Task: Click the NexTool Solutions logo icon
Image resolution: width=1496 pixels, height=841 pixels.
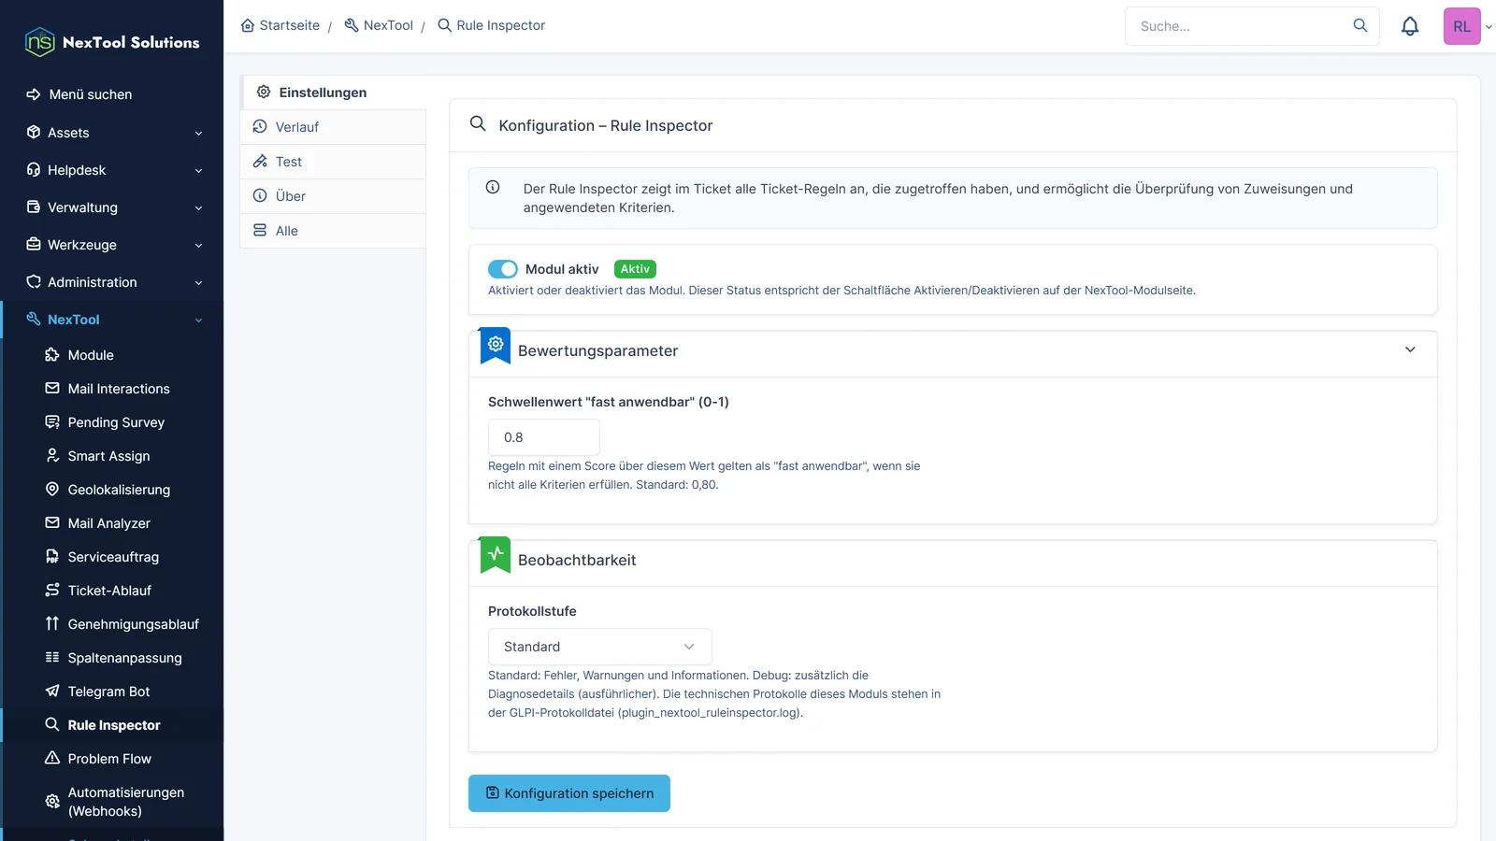Action: [x=39, y=42]
